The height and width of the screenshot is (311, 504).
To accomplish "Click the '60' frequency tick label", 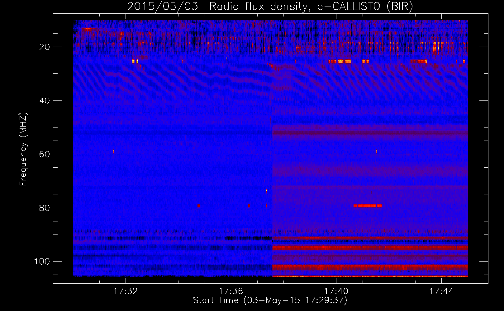I will [45, 154].
